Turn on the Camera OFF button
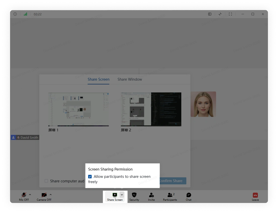Image resolution: width=278 pixels, height=213 pixels. point(44,197)
